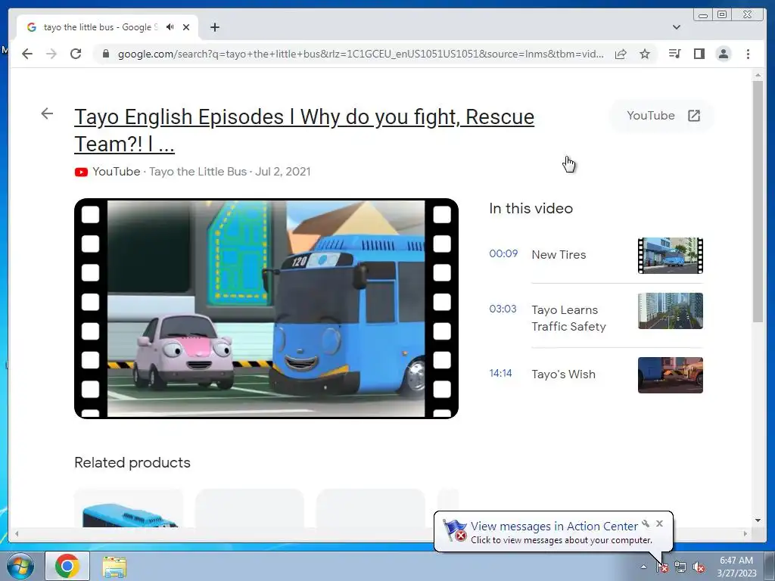Play the main Tayo video thumbnail
This screenshot has width=775, height=581.
(x=266, y=309)
